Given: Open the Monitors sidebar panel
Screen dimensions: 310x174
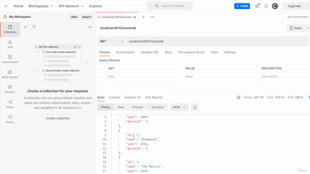Looking at the screenshot, I should point(10,89).
